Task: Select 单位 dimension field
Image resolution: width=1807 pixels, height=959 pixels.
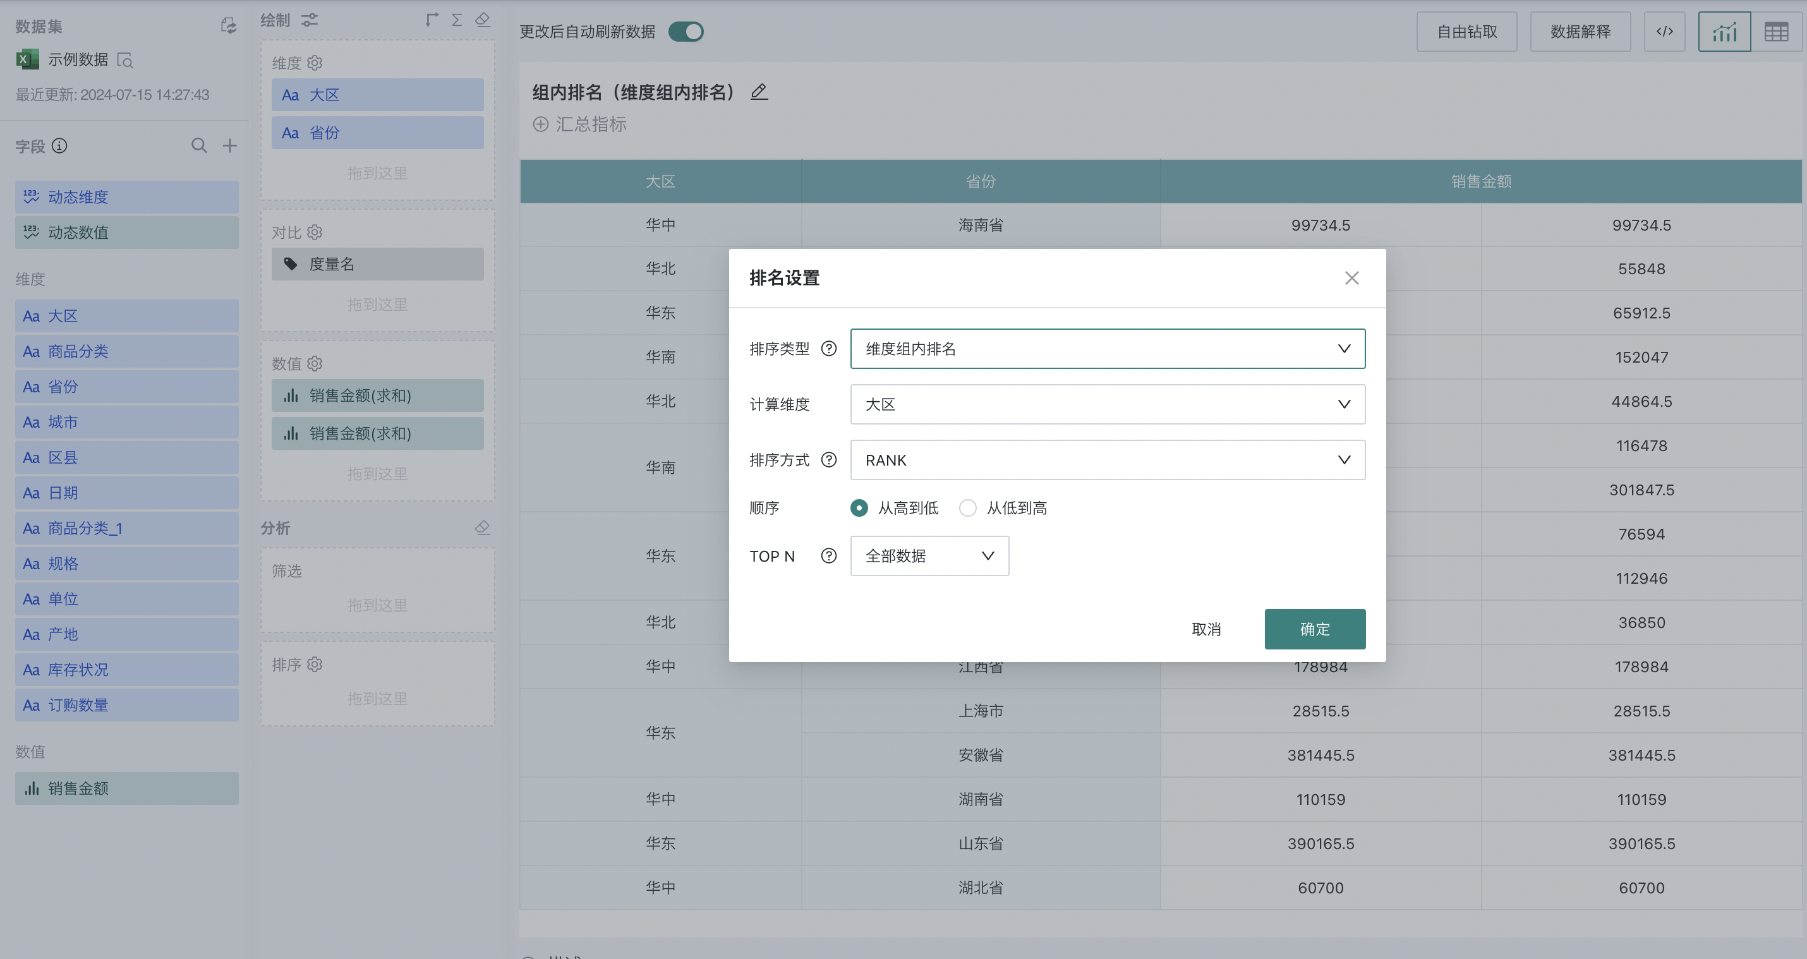Action: tap(127, 598)
